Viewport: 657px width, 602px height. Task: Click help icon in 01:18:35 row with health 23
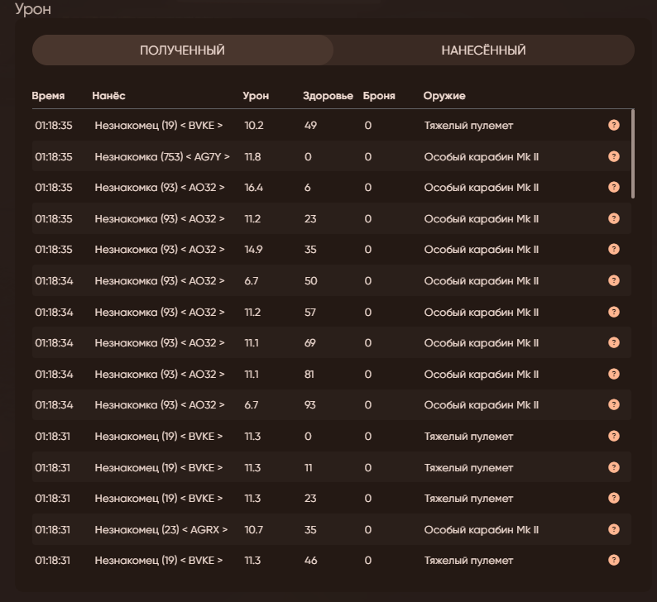coord(614,218)
